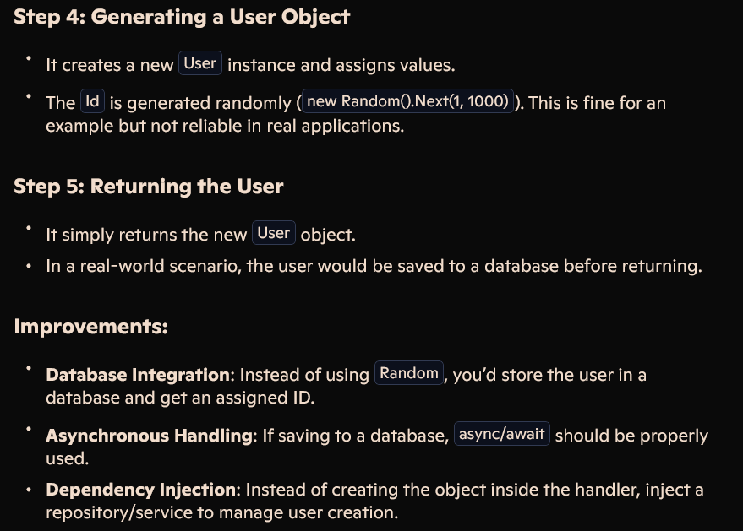Click the 'Step 4: Generating a User Object' heading
The image size is (743, 531).
point(182,17)
